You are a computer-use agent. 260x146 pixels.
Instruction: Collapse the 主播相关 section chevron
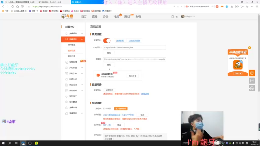point(82,33)
